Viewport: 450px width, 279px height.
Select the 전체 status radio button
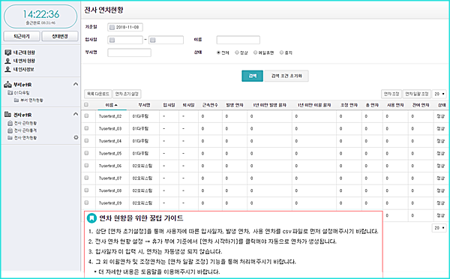coord(218,52)
